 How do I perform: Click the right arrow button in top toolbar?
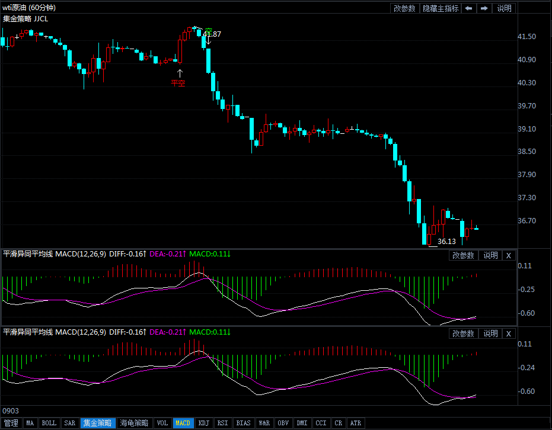[x=484, y=8]
